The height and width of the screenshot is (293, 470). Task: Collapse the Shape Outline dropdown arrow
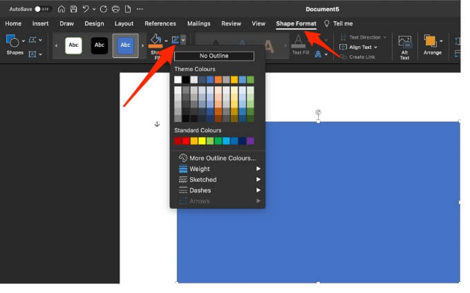pos(183,40)
